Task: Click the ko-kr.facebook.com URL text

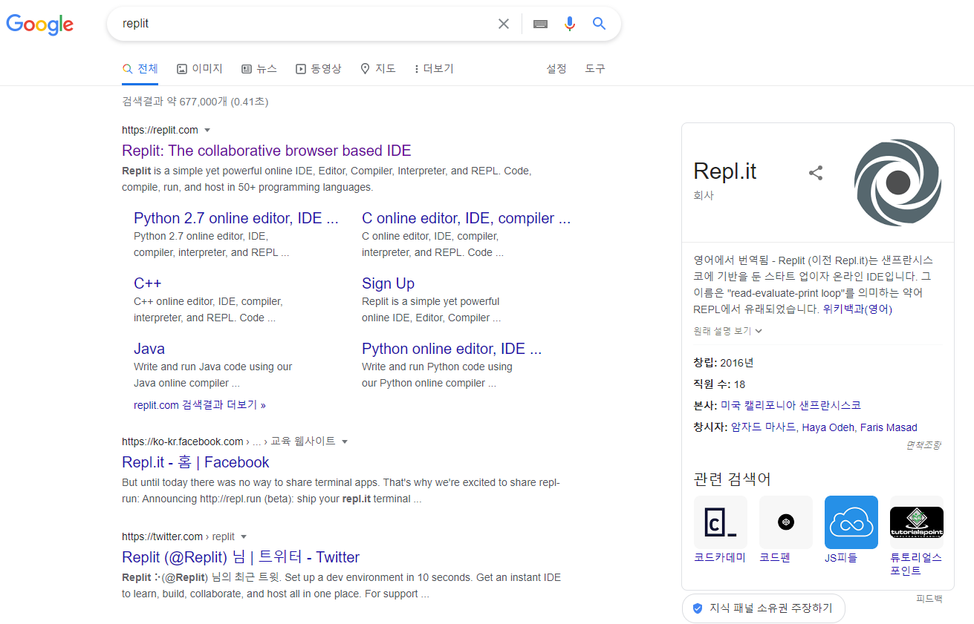Action: coord(183,441)
